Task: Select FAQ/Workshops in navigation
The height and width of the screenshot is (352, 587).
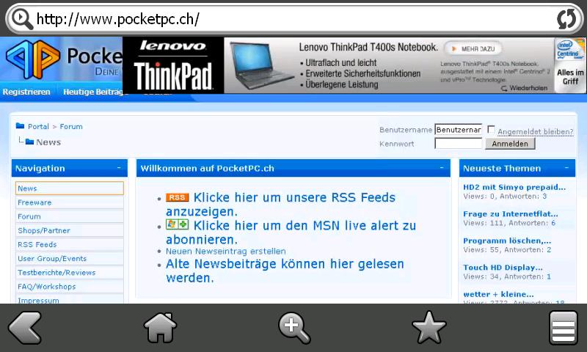Action: tap(69, 287)
